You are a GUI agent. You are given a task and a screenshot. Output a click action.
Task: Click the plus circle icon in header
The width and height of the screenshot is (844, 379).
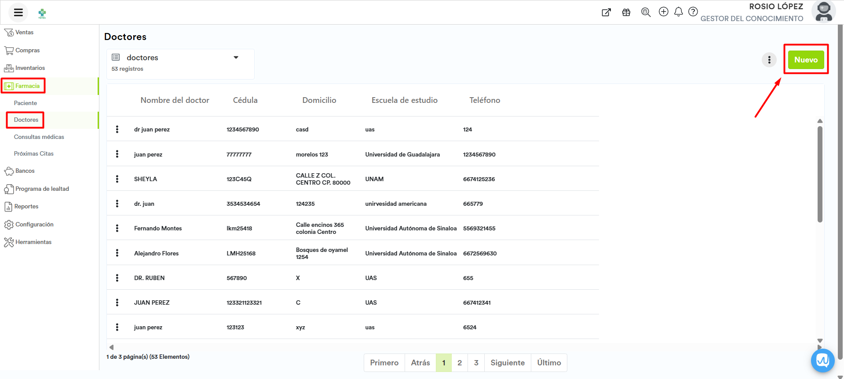tap(664, 12)
